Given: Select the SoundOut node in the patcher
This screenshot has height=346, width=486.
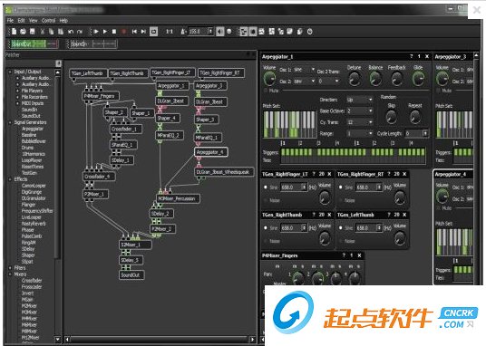Looking at the screenshot, I should (x=131, y=274).
